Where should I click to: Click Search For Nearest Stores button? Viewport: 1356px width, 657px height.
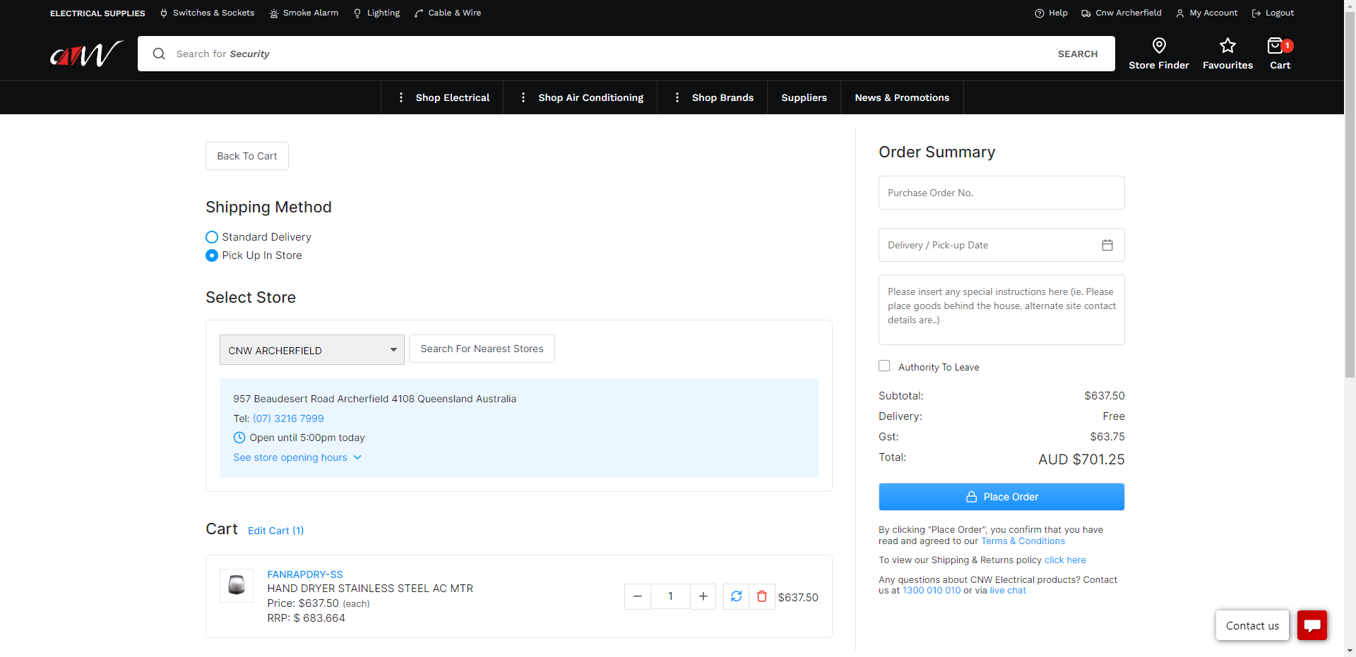click(482, 349)
